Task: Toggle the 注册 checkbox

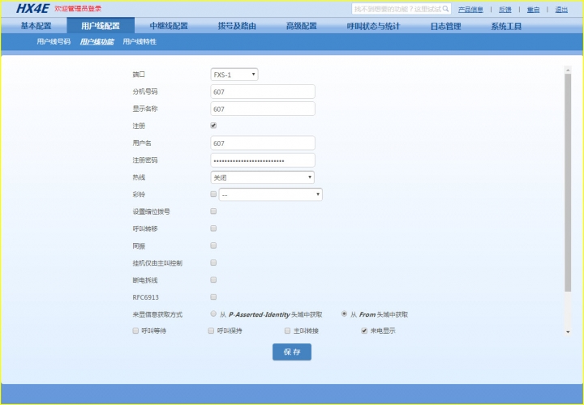Action: pos(213,126)
